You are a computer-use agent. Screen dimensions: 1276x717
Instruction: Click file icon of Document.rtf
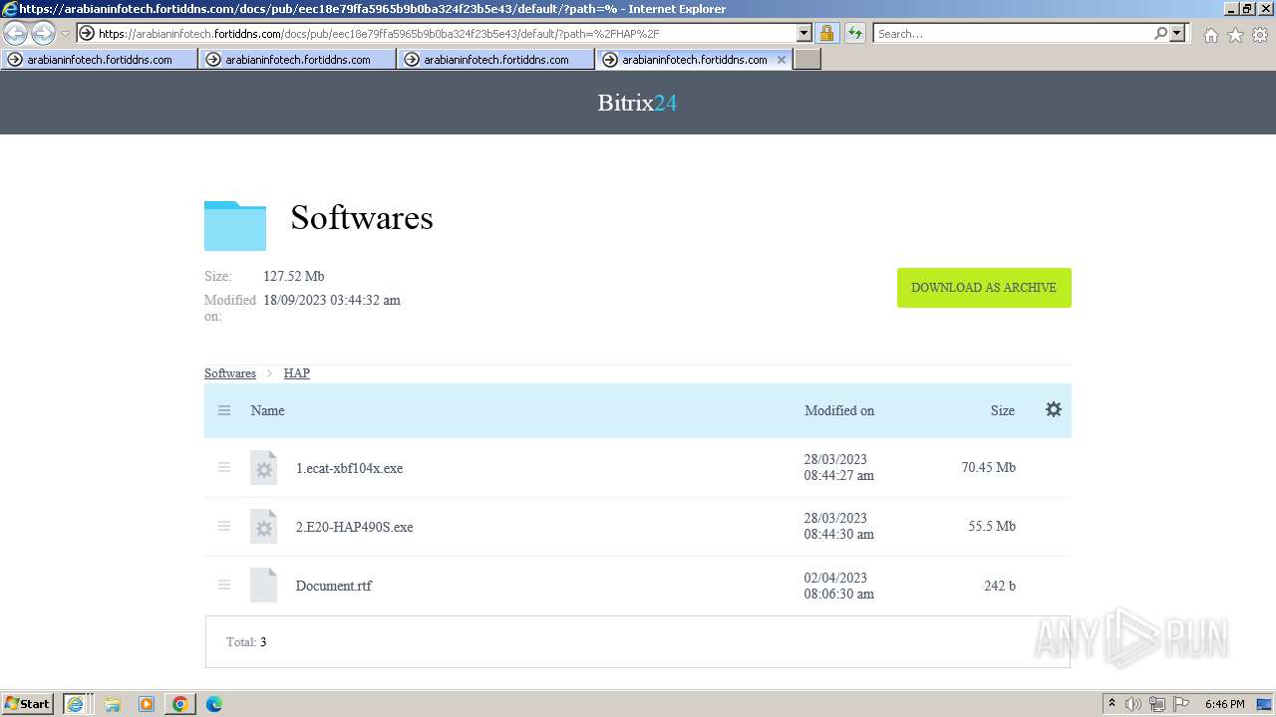[x=263, y=586]
